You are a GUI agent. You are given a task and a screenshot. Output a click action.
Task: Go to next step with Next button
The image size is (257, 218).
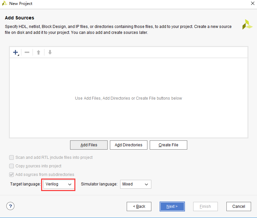click(172, 206)
